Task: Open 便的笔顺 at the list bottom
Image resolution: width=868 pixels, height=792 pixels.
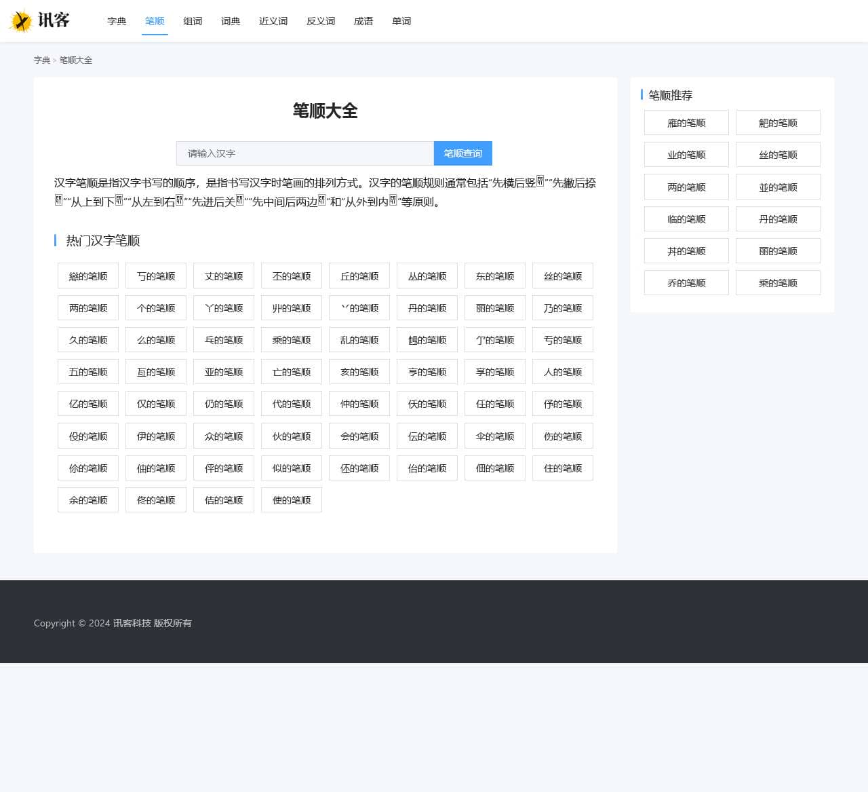Action: click(291, 499)
